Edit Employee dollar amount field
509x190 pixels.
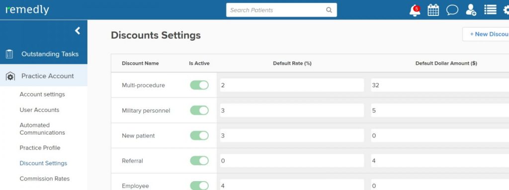440,185
